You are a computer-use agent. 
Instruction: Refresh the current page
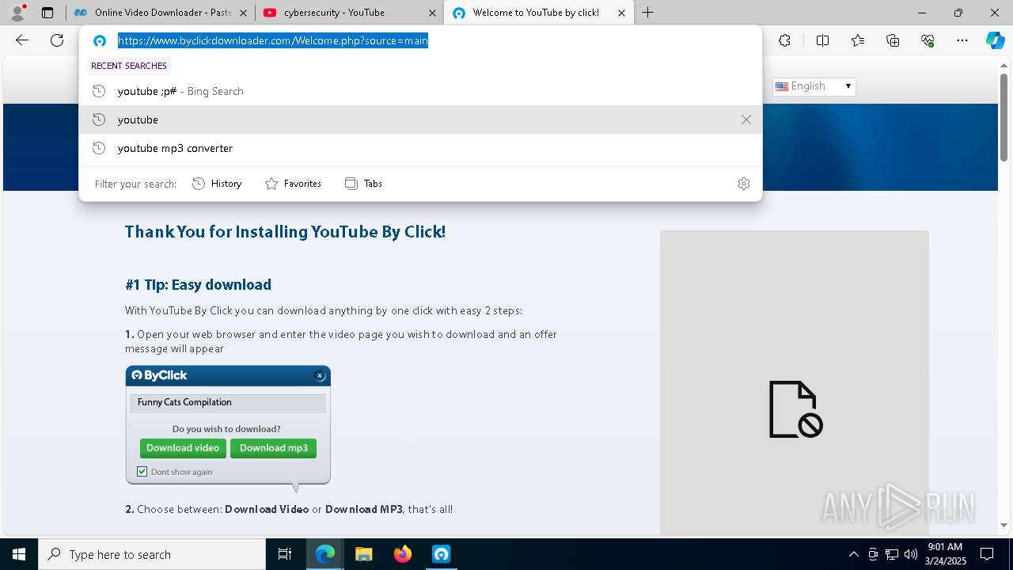click(57, 40)
